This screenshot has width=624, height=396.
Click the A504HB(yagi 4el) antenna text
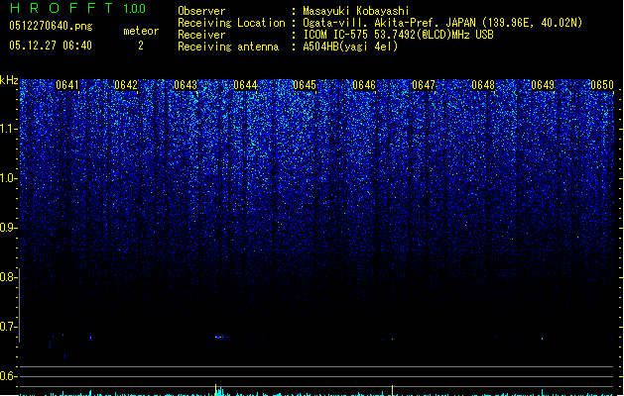point(350,47)
